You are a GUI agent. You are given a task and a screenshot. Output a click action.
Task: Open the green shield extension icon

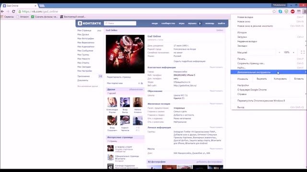tap(286, 11)
